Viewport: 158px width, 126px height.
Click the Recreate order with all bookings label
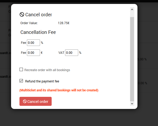pyautogui.click(x=47, y=70)
